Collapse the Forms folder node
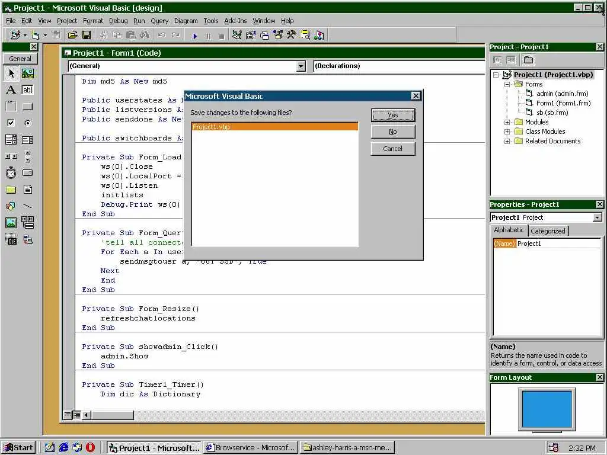Image resolution: width=607 pixels, height=455 pixels. 507,84
